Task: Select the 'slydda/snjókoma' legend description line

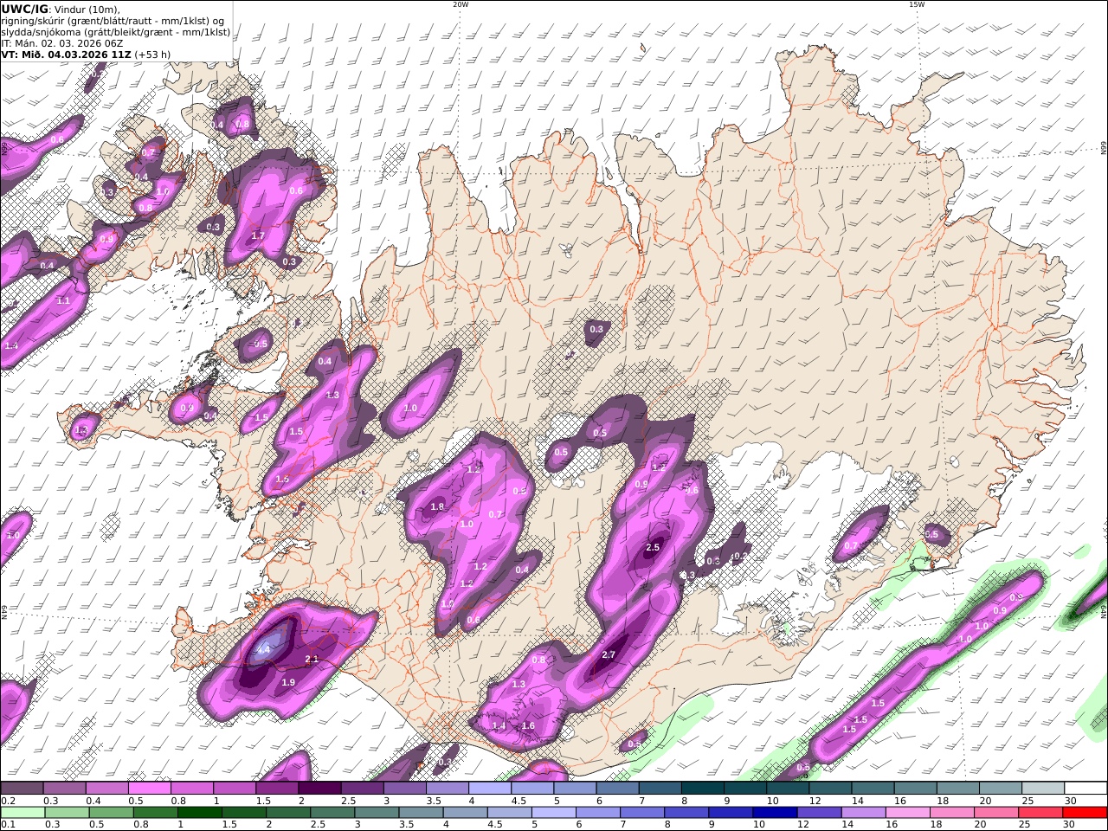Action: (x=115, y=31)
